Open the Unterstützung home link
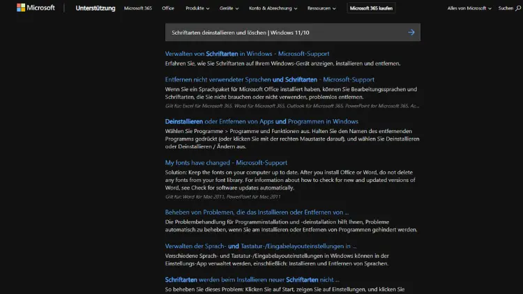Viewport: 523px width, 294px height. click(x=96, y=8)
